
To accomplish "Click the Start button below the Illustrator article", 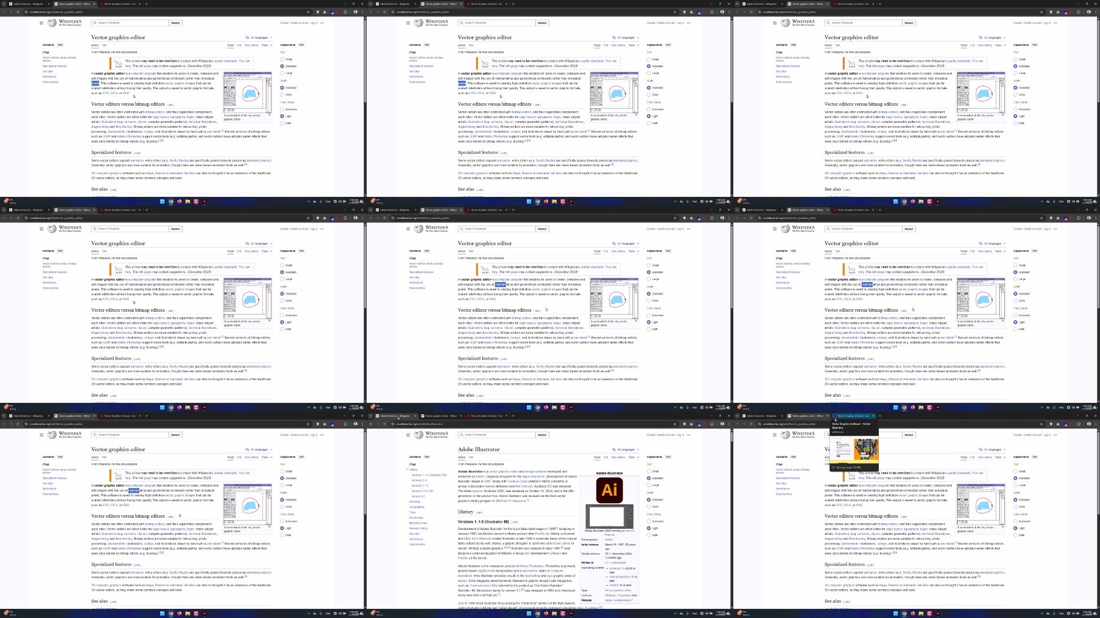I will click(529, 613).
